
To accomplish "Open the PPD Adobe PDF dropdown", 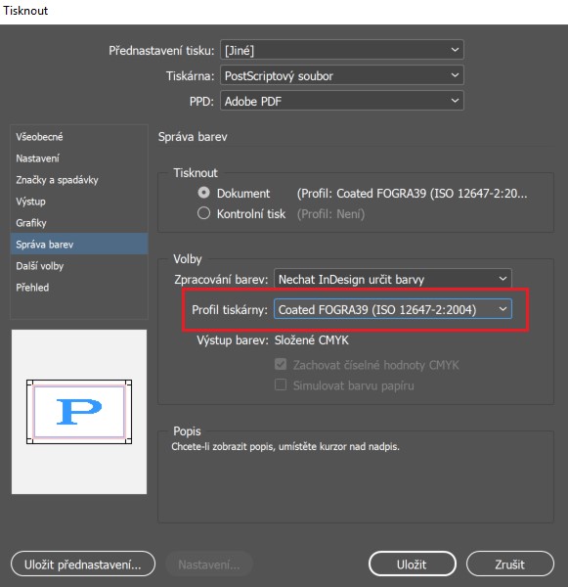I will click(x=341, y=101).
